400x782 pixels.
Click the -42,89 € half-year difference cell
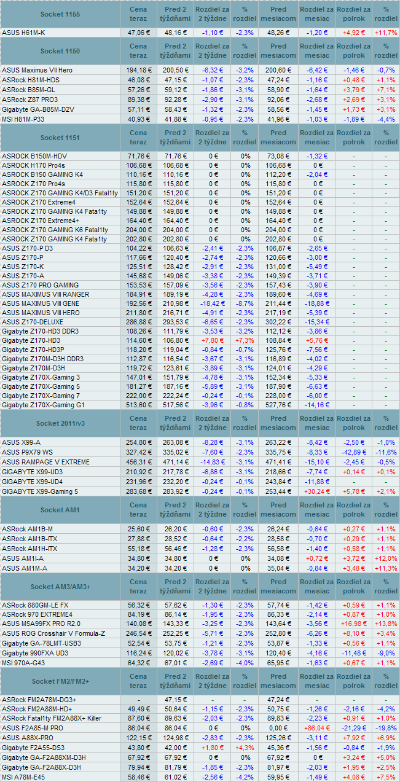(x=353, y=452)
